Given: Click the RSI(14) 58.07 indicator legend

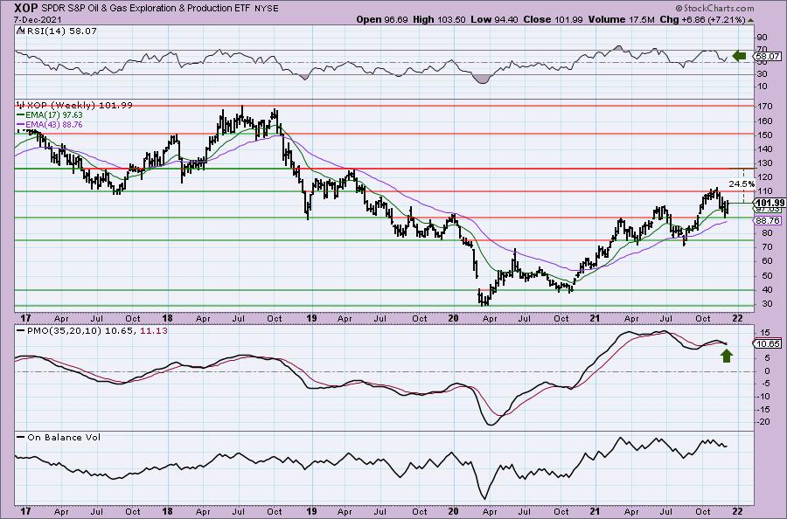Looking at the screenshot, I should coord(57,31).
